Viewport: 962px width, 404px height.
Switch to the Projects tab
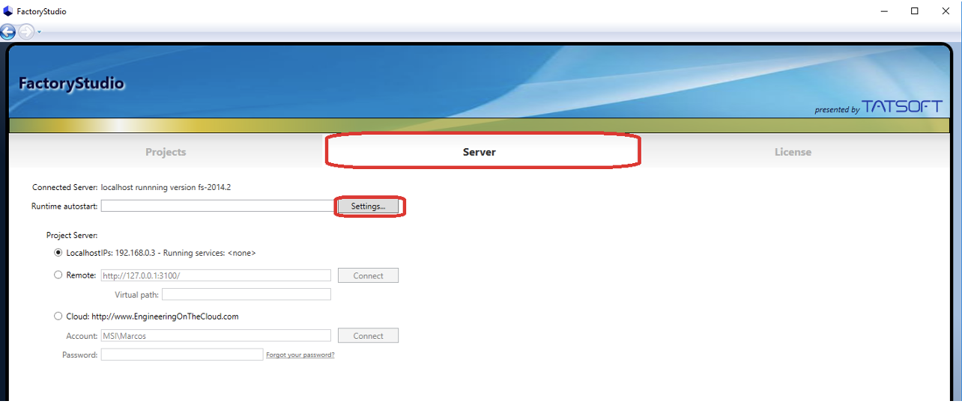[x=166, y=152]
